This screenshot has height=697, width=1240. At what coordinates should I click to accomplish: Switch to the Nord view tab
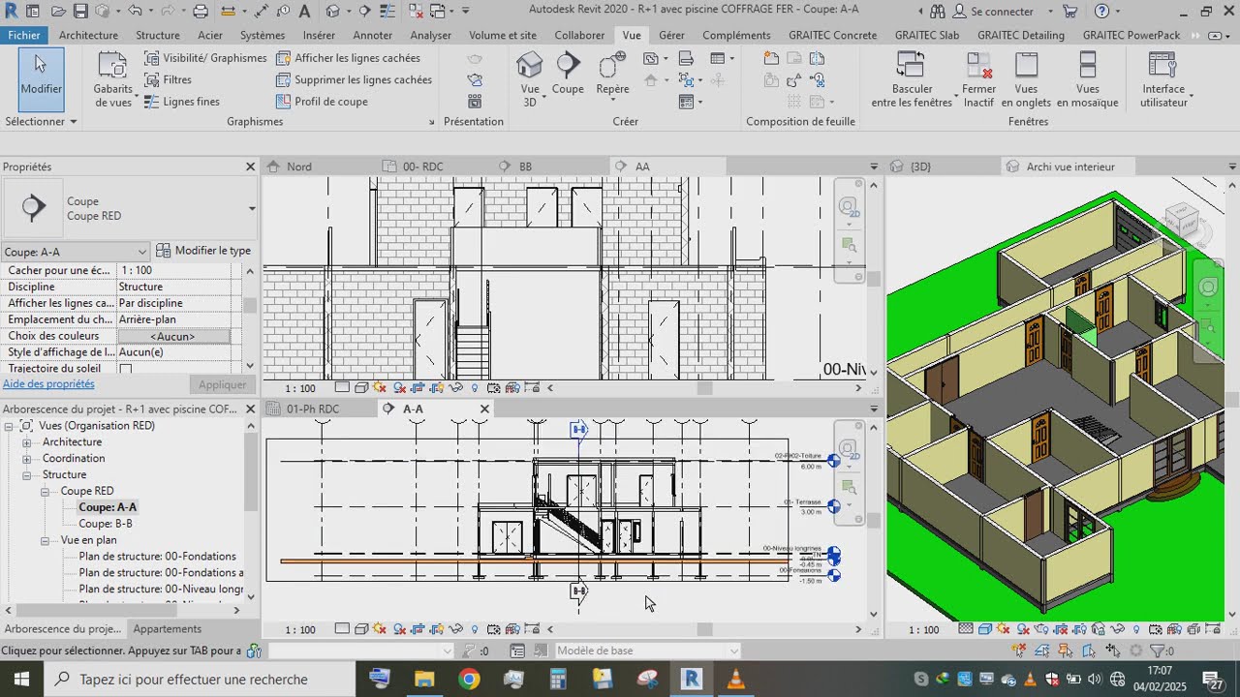299,167
